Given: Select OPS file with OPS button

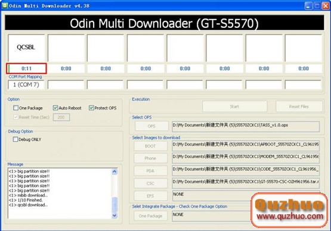Looking at the screenshot, I should point(151,126).
